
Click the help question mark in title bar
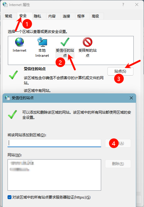[123, 5]
